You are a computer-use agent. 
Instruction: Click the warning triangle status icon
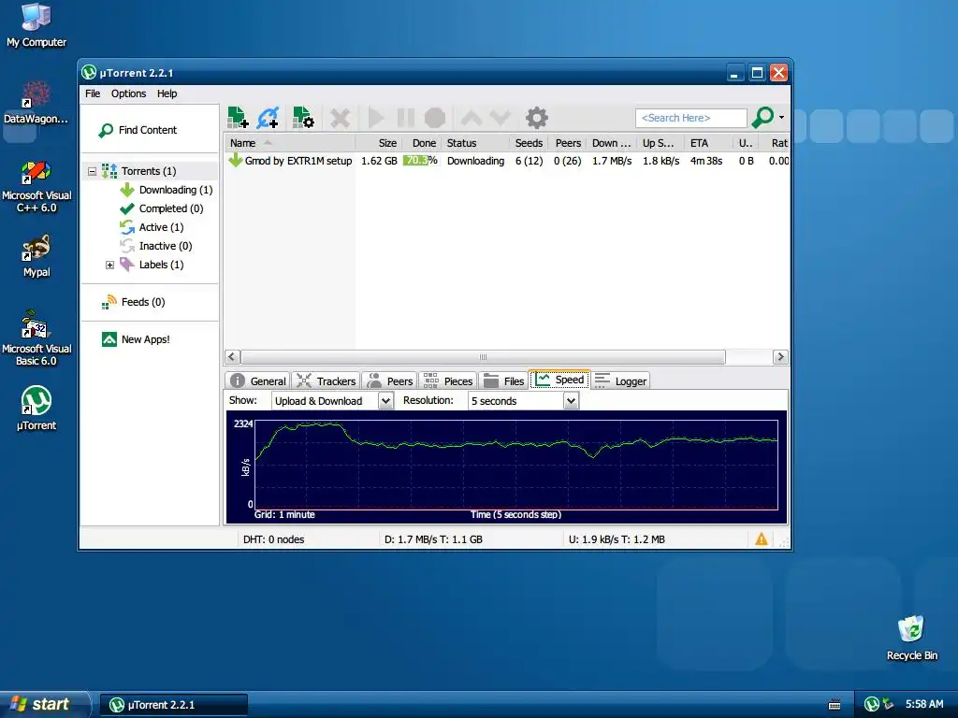(x=762, y=539)
